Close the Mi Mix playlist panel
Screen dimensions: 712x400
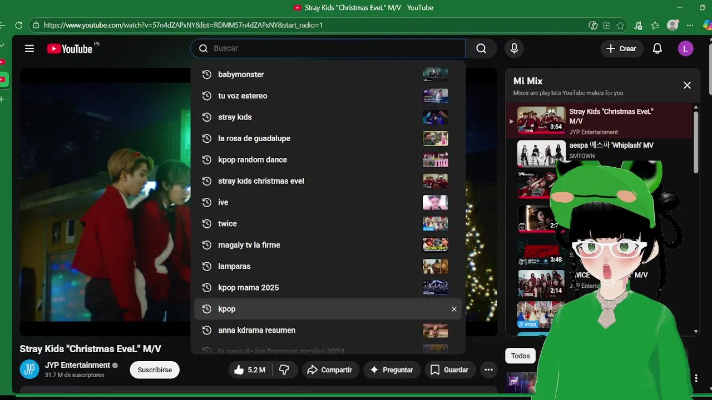point(687,85)
